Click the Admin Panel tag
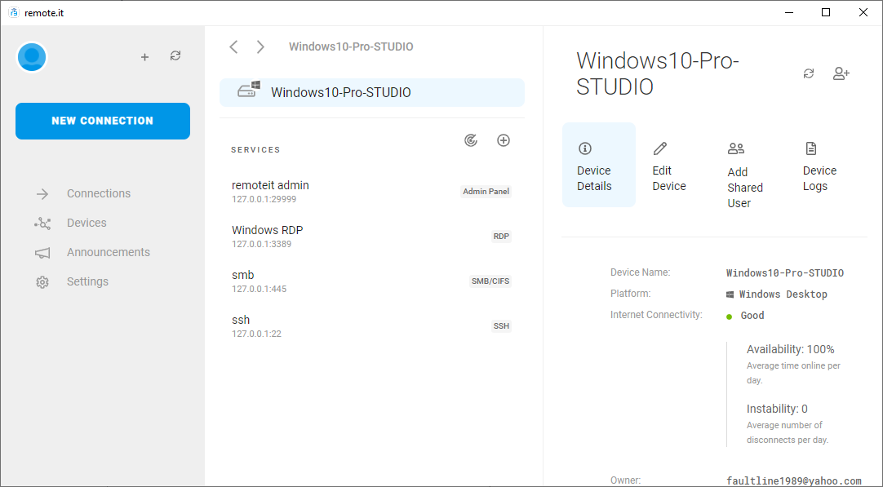 (x=486, y=192)
